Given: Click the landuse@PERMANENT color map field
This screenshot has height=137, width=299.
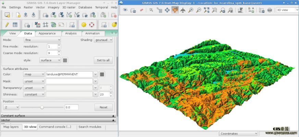Looking at the screenshot, I should 69,74.
